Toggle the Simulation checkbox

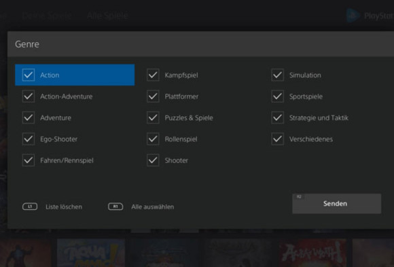pyautogui.click(x=278, y=75)
